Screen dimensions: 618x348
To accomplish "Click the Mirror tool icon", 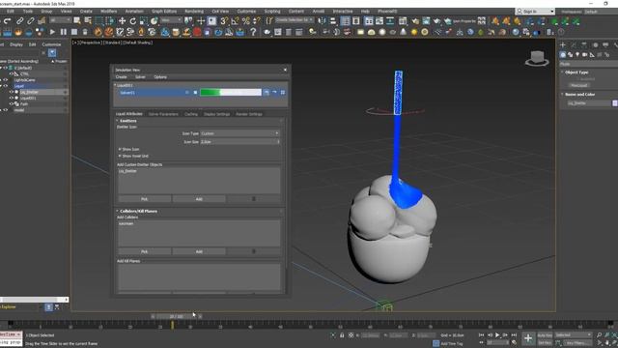I will click(322, 21).
